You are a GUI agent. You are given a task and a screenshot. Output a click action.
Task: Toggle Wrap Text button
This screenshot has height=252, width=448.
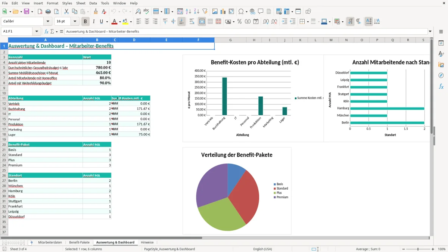coord(192,22)
